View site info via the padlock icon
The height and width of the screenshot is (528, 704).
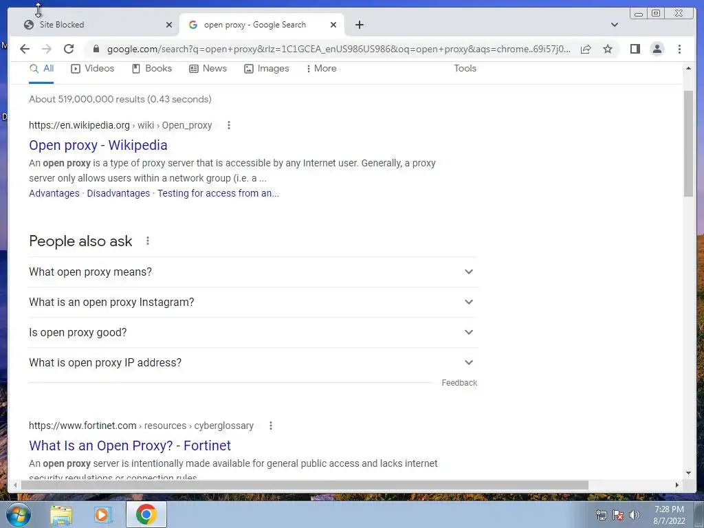96,49
